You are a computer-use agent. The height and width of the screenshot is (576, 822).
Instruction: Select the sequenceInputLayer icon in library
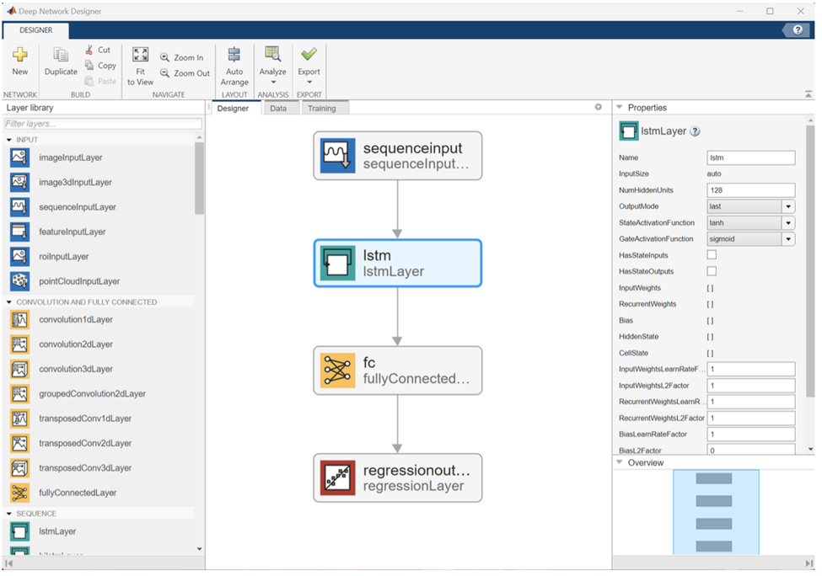(19, 206)
